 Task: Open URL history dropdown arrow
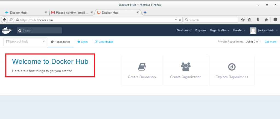(176, 20)
